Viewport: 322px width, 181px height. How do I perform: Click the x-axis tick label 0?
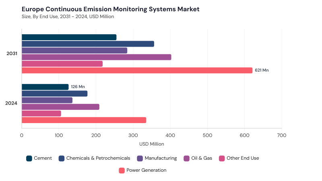click(22, 136)
